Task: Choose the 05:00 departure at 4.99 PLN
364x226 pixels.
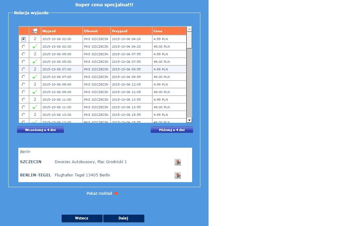Action: (23, 54)
